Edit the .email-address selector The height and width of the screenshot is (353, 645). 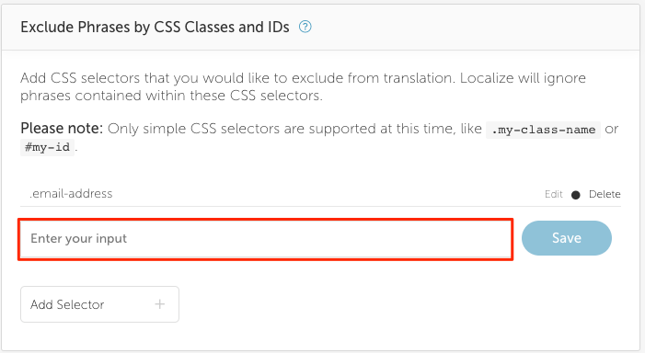point(553,194)
